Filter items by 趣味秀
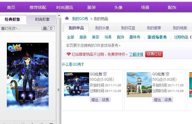192x124 pixels. click(135, 37)
